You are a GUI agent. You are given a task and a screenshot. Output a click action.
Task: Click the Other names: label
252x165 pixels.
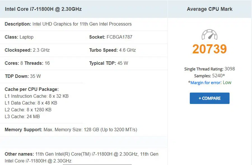(19, 154)
